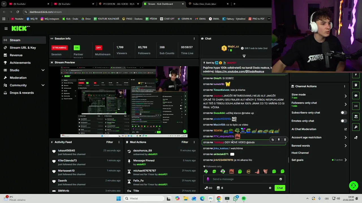The image size is (362, 203).
Task: Click the Stream Preview video thumbnail
Action: tap(124, 102)
